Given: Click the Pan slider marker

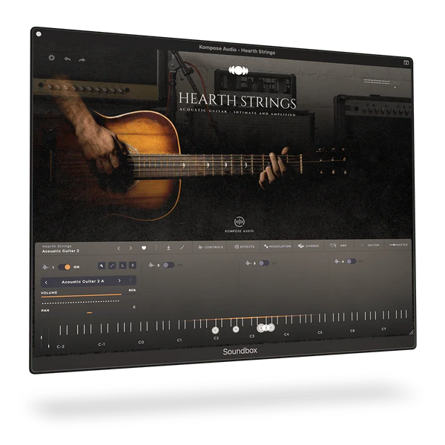Looking at the screenshot, I should tap(90, 312).
